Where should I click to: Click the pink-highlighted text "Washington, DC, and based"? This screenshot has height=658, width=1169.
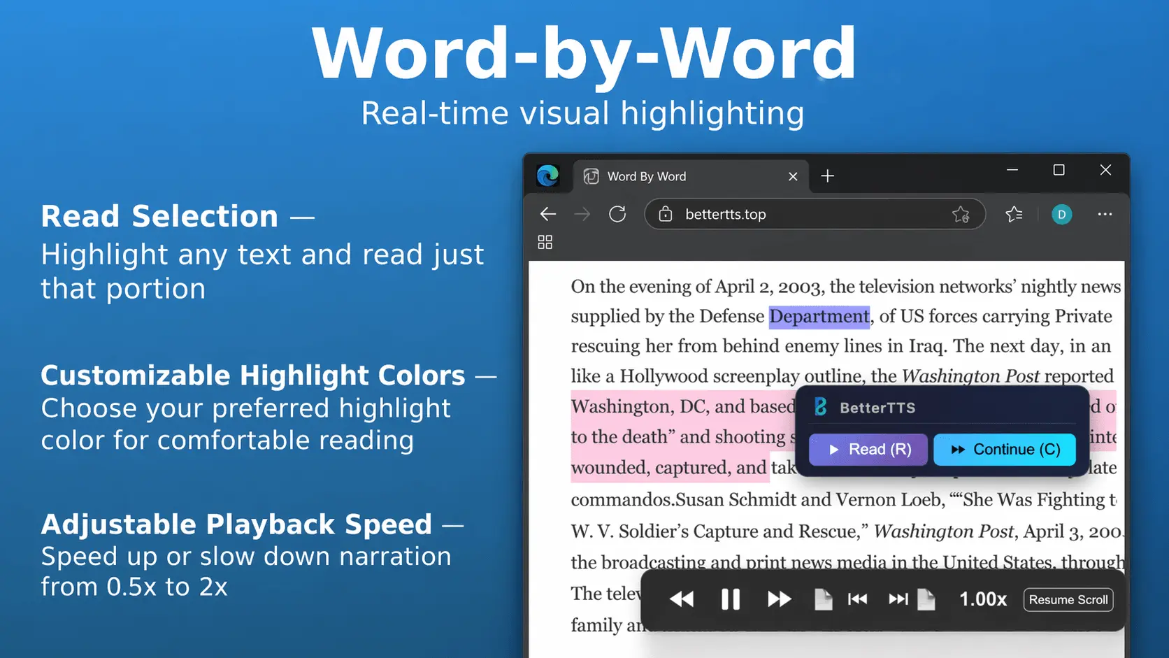[683, 406]
